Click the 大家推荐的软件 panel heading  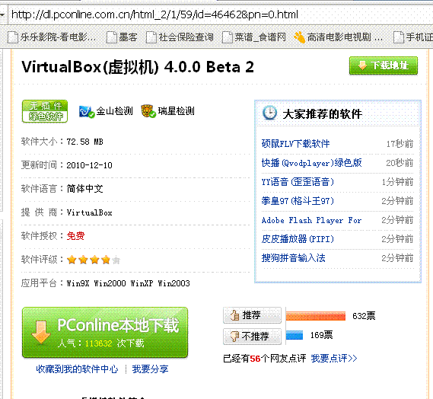click(x=322, y=114)
